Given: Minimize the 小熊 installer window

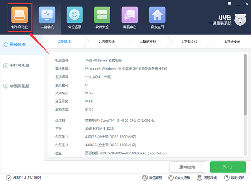Looking at the screenshot, I should click(x=238, y=4).
